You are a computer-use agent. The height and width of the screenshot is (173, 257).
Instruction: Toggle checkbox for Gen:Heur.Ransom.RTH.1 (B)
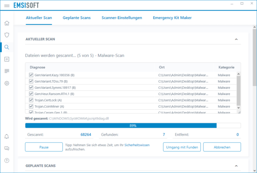point(31,94)
